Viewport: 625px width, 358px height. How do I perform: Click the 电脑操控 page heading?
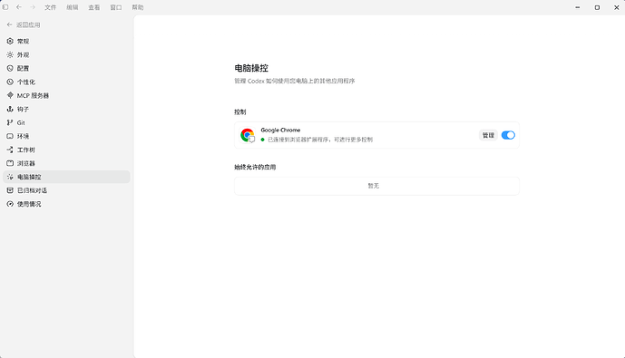[251, 68]
